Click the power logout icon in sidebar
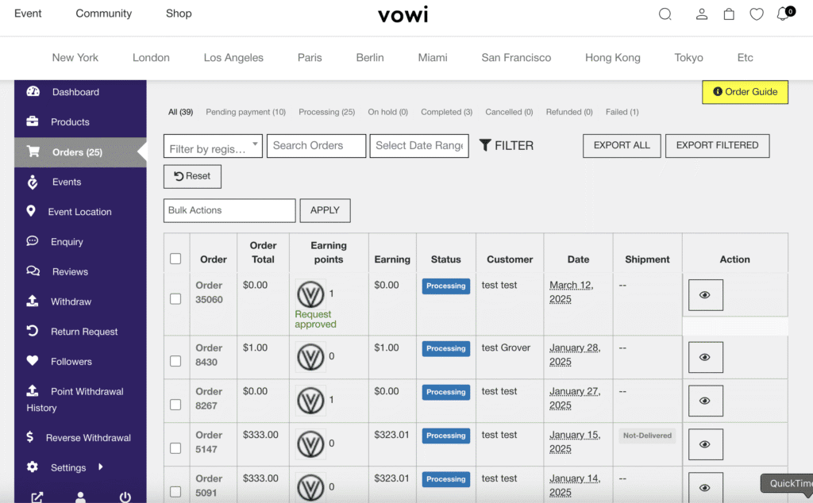Image resolution: width=813 pixels, height=503 pixels. [125, 497]
